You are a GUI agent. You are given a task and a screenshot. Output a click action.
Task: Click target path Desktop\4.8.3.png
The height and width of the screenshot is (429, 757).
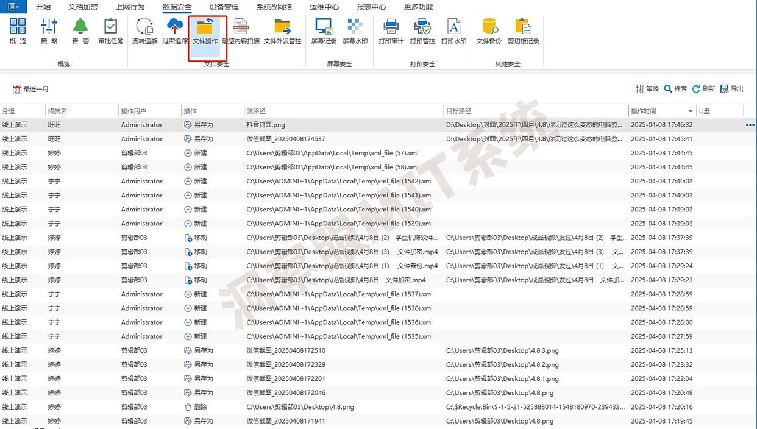[x=502, y=350]
